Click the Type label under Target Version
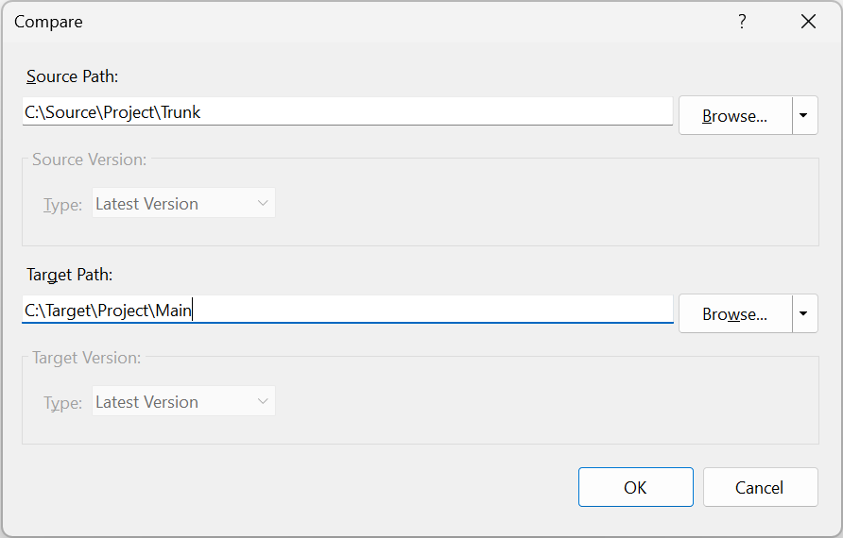The height and width of the screenshot is (538, 843). tap(63, 403)
